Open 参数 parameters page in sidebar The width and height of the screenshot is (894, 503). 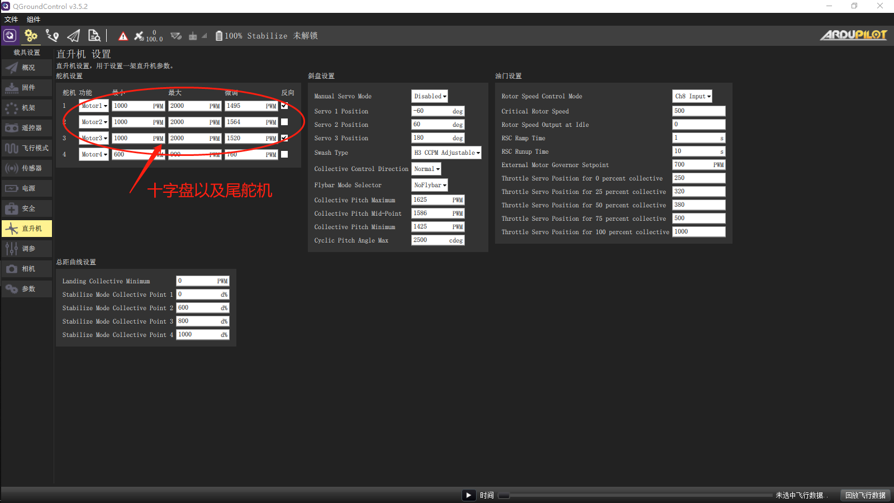tap(27, 289)
